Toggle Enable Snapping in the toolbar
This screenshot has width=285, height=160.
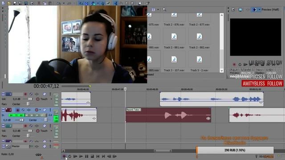(81, 3)
